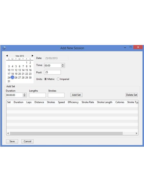Go to next month in calendar
This screenshot has height=192, width=144.
[x=32, y=56]
